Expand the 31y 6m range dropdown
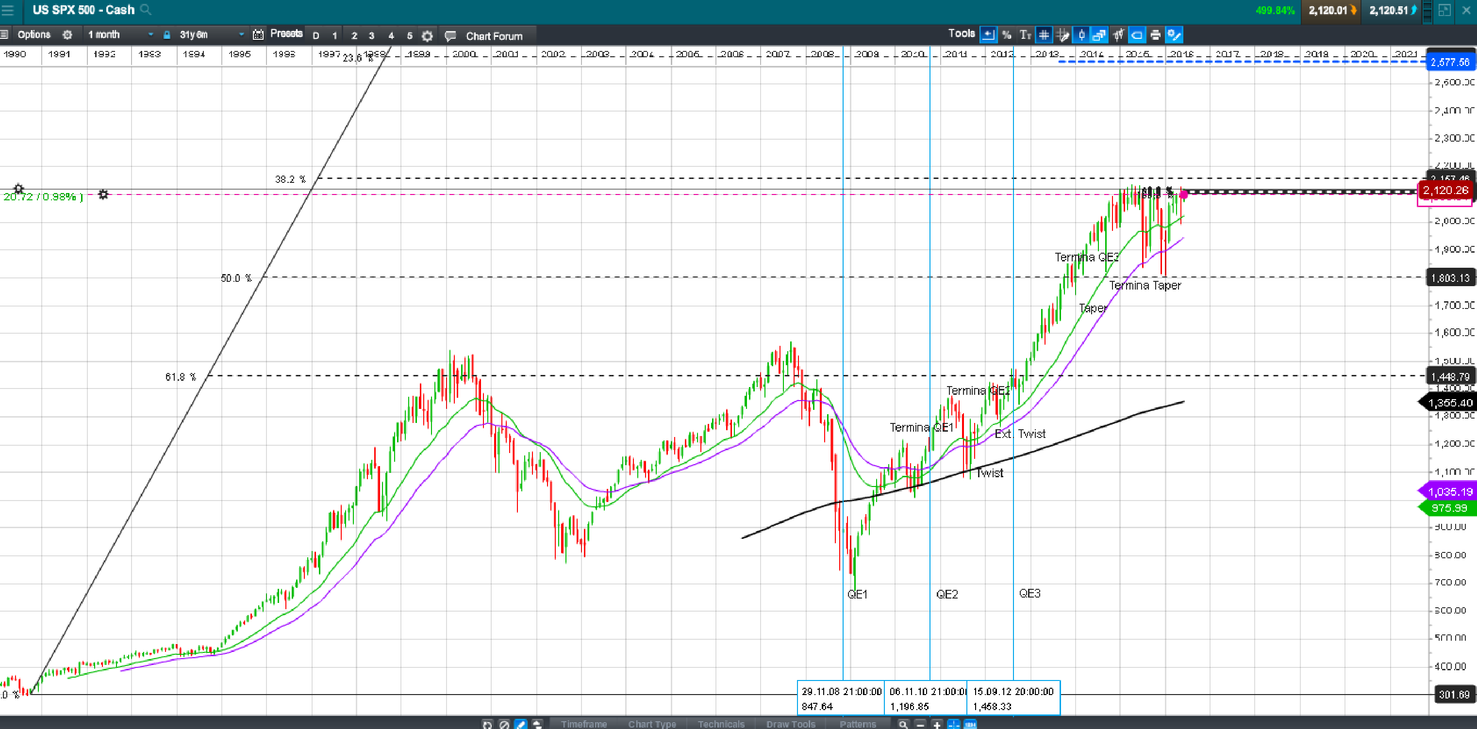Viewport: 1477px width, 729px height. (241, 35)
